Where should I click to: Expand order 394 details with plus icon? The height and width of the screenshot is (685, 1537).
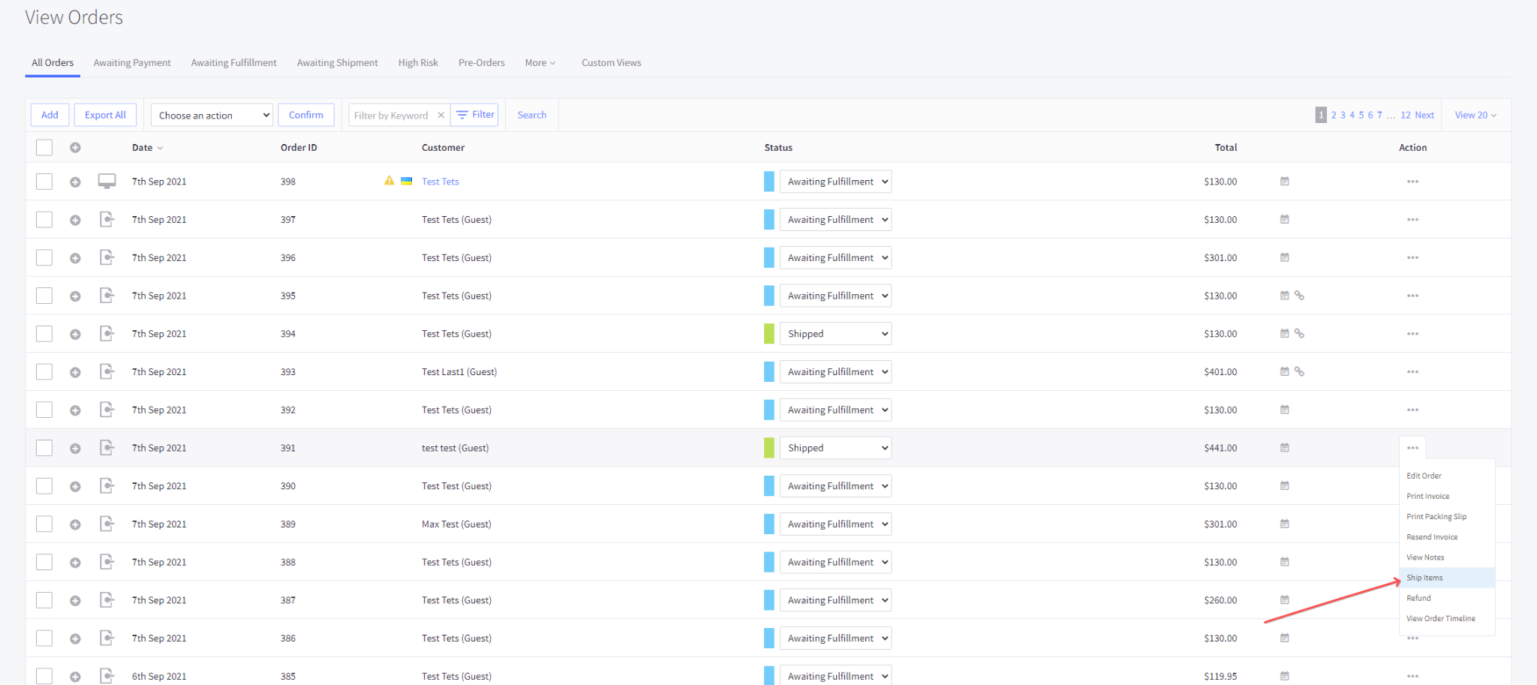(75, 334)
